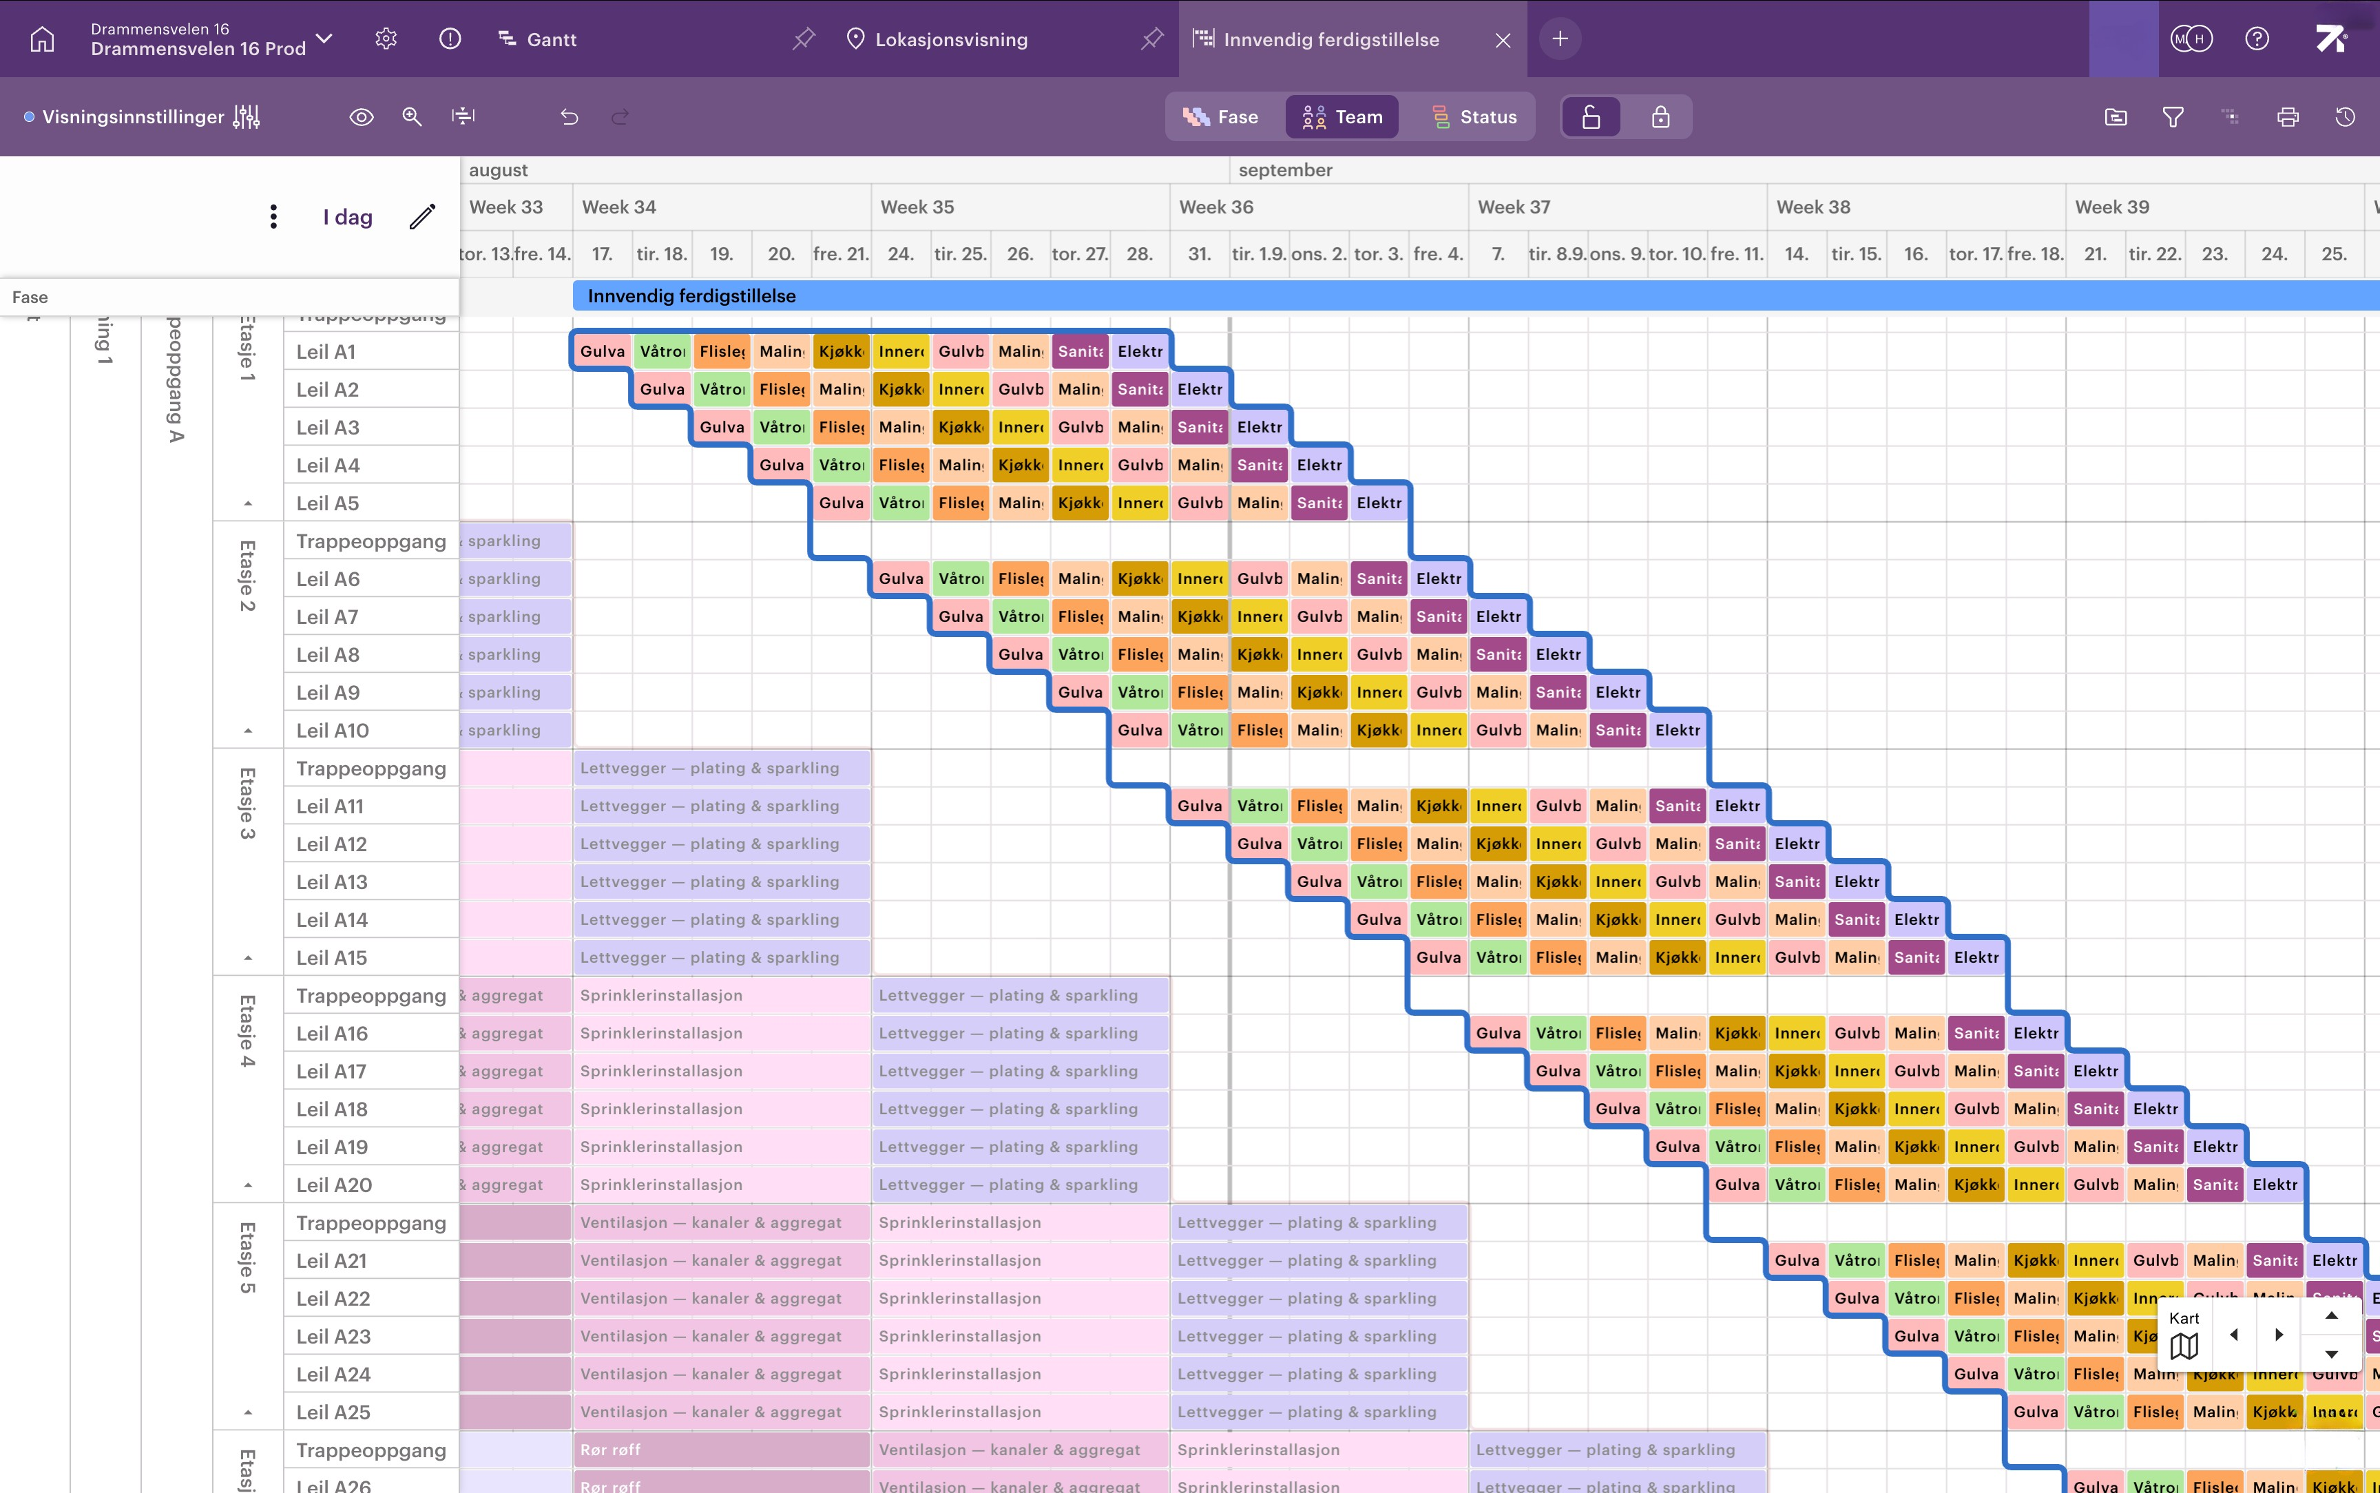Toggle visibility eye icon in toolbar
Viewport: 2380px width, 1493px height.
[x=362, y=116]
